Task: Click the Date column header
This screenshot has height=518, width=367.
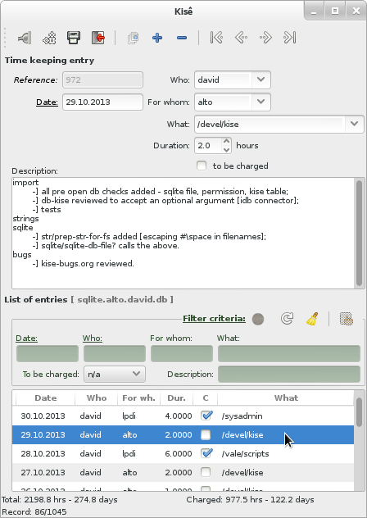Action: [x=46, y=398]
